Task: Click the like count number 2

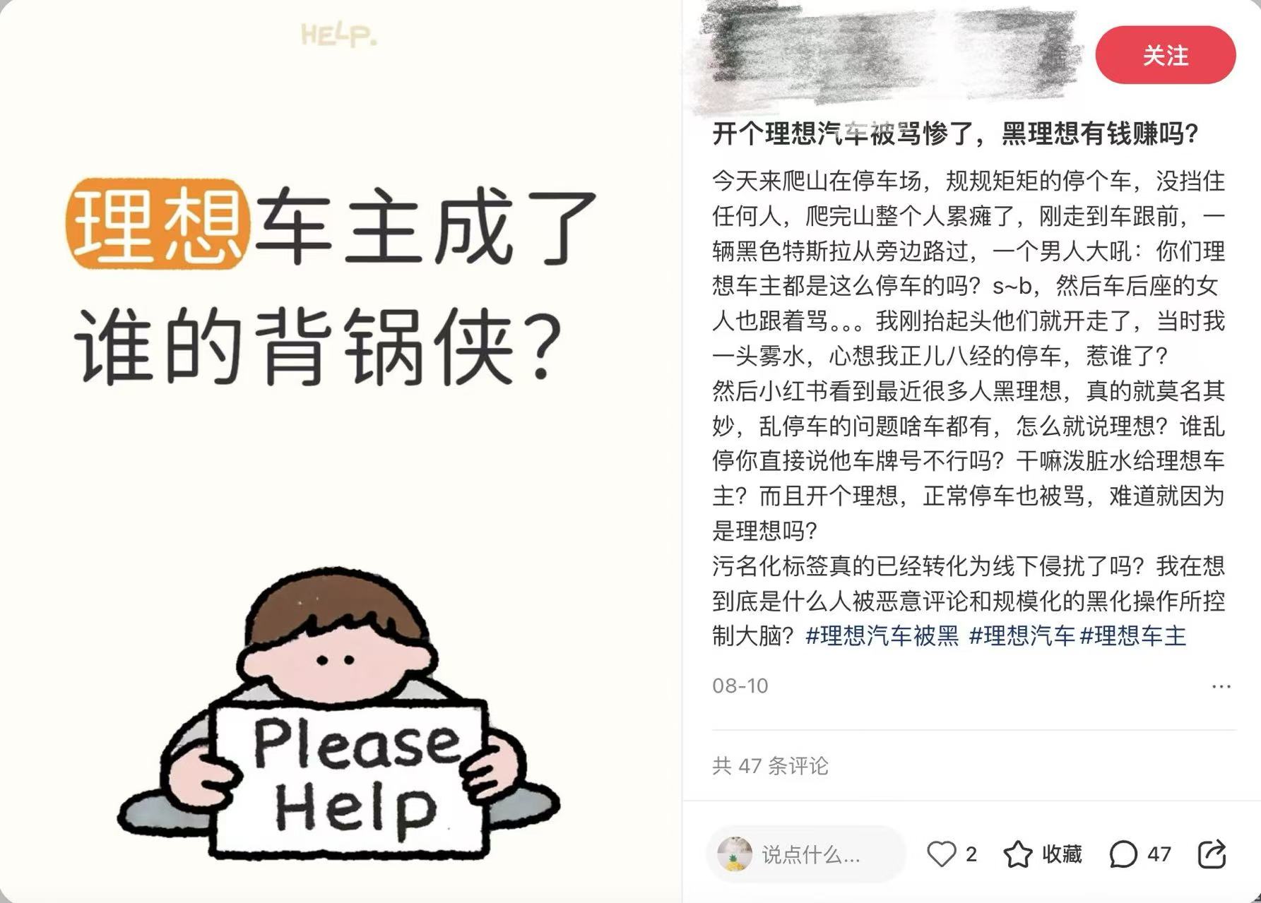Action: tap(971, 854)
